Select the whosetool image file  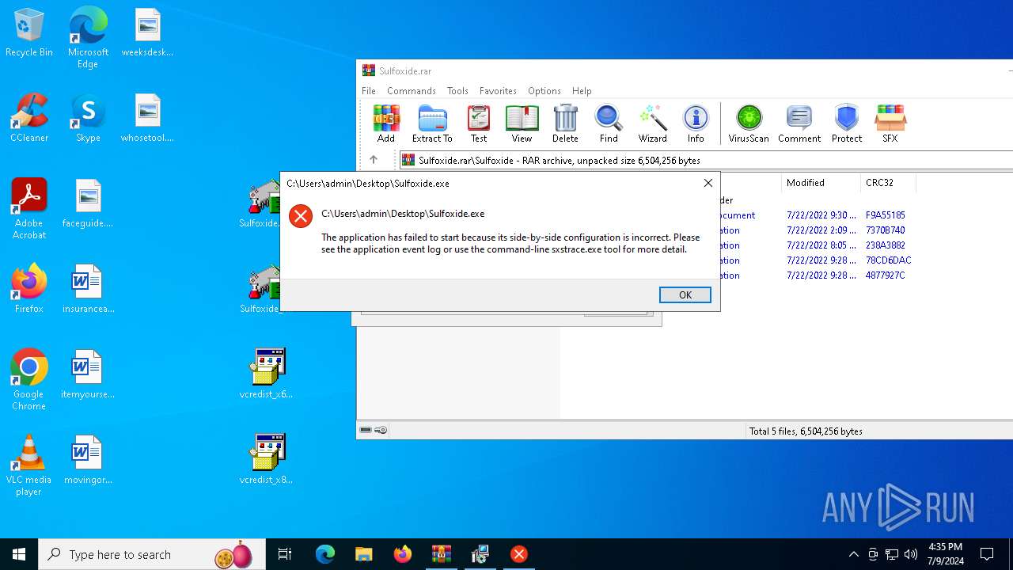click(147, 118)
